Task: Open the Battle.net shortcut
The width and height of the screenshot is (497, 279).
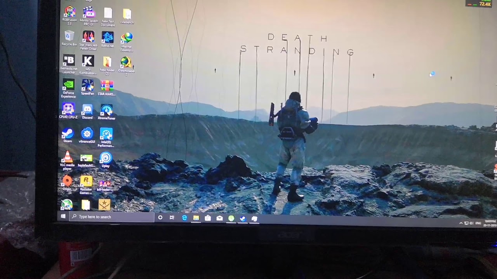Action: point(108,39)
